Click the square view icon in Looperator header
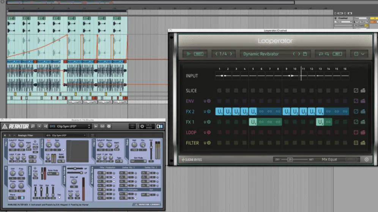The image size is (378, 212). click(x=356, y=54)
